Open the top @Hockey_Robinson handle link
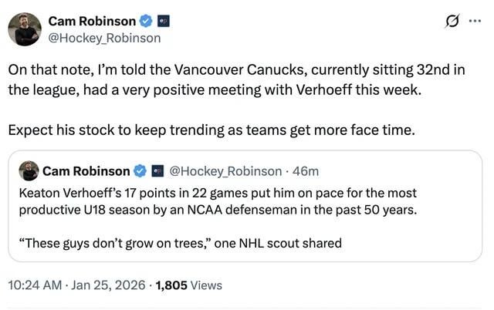Image resolution: width=494 pixels, height=310 pixels. coord(104,38)
